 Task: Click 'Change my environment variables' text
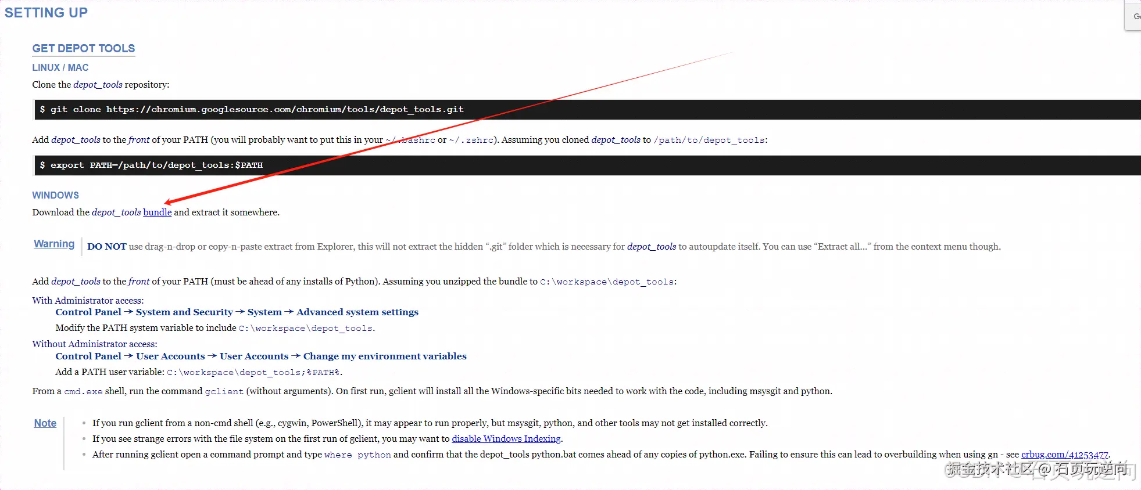tap(385, 356)
